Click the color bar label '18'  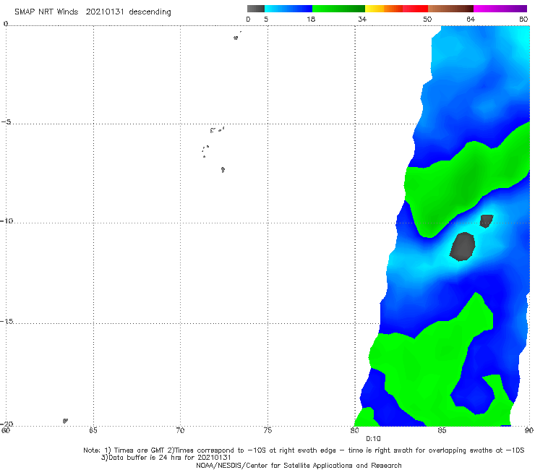(311, 19)
